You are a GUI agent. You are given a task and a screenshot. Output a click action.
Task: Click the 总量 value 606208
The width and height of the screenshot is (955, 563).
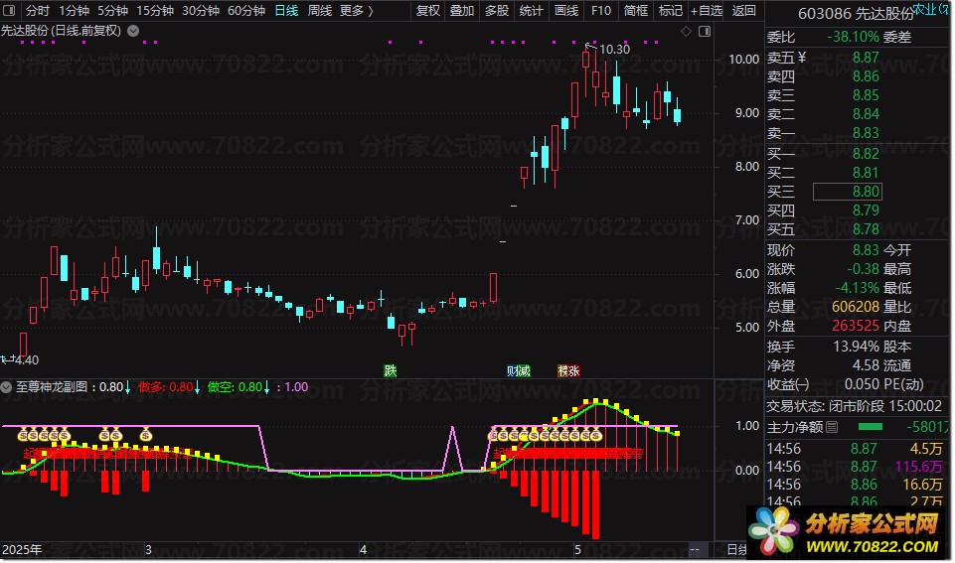(856, 307)
